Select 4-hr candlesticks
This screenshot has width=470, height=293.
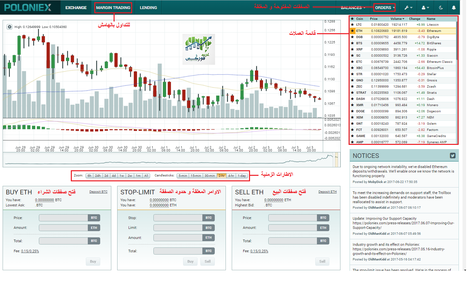click(x=231, y=176)
